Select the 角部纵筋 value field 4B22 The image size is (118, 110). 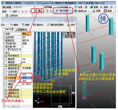pyautogui.click(x=27, y=75)
